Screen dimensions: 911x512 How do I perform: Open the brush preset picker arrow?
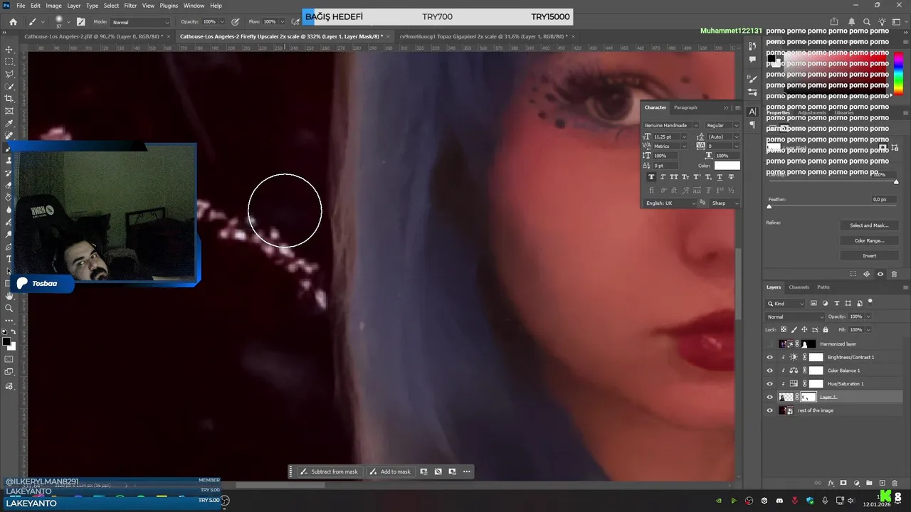(70, 22)
